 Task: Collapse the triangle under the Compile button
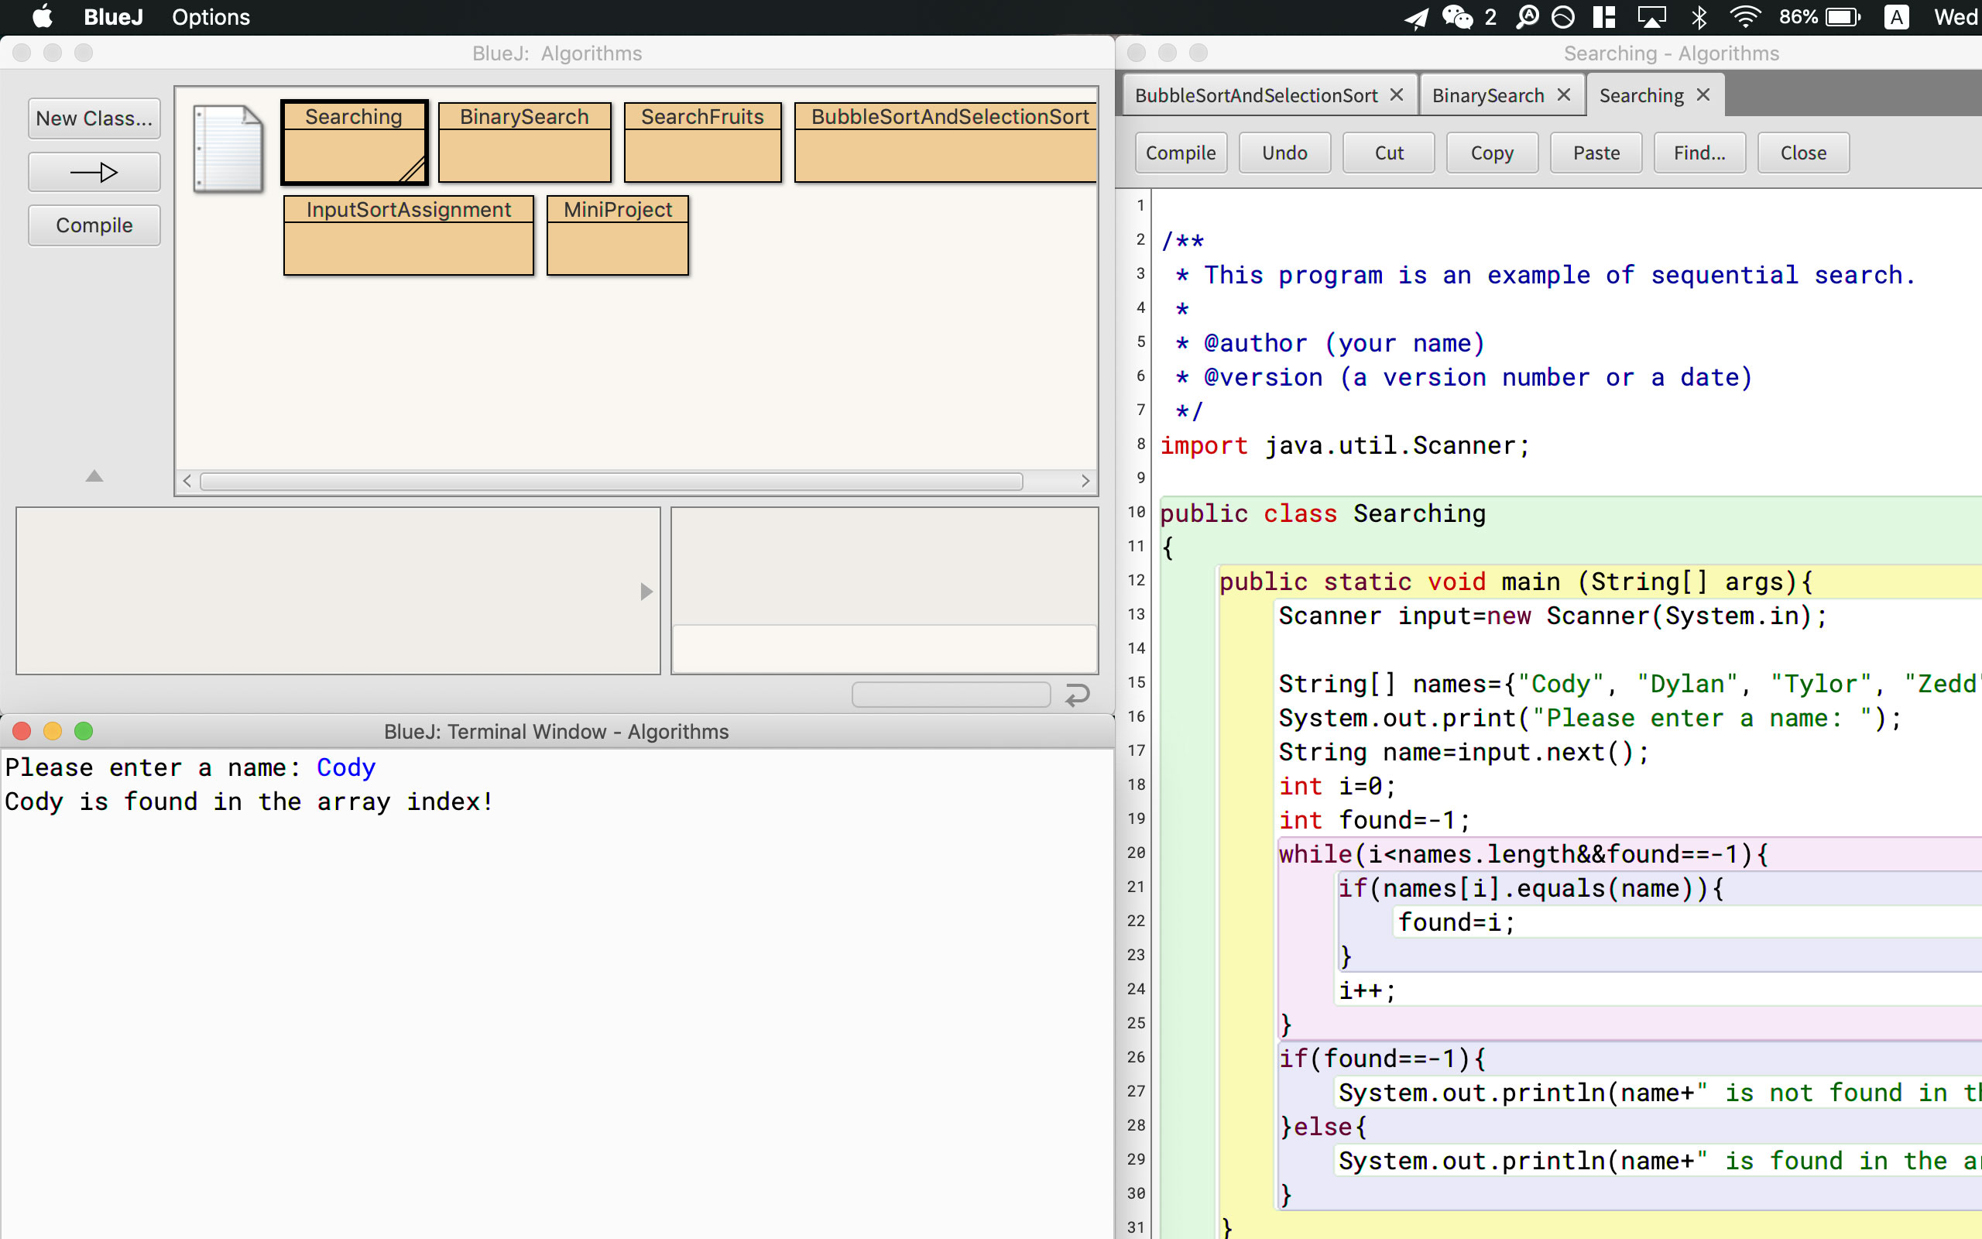click(94, 476)
